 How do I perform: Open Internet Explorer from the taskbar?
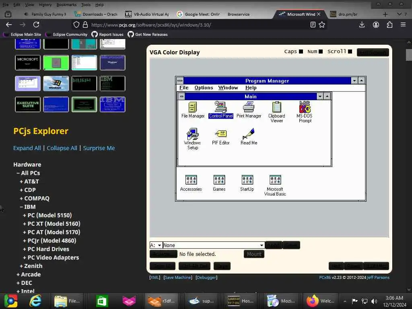[x=35, y=301]
